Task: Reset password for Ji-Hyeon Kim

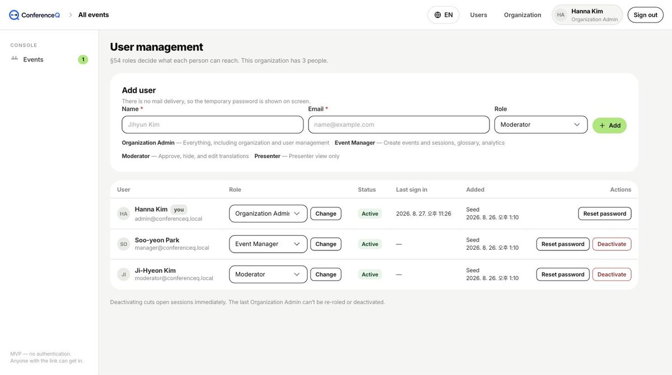Action: pos(563,274)
